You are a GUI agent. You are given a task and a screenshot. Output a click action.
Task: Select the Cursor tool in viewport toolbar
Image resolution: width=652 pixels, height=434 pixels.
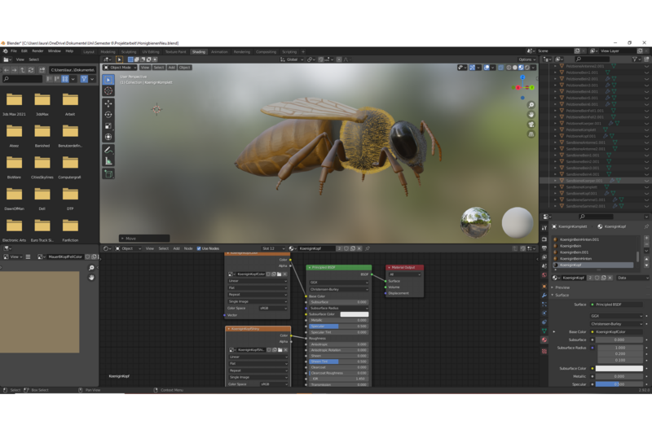108,91
